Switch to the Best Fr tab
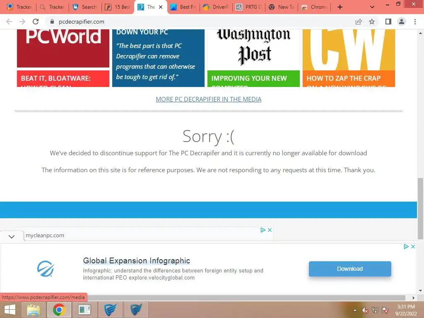This screenshot has height=318, width=424. [183, 7]
